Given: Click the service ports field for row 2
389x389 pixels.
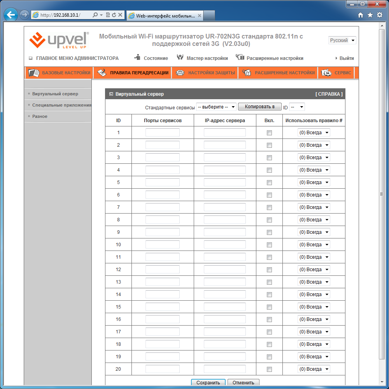Looking at the screenshot, I should (x=163, y=145).
